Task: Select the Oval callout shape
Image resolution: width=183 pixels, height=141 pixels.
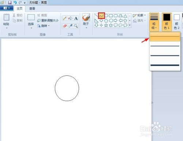Action: click(x=120, y=25)
